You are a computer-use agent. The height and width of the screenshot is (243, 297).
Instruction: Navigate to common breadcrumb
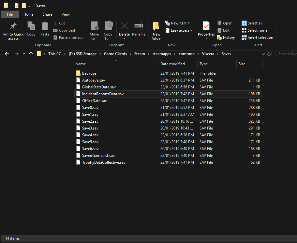[186, 54]
